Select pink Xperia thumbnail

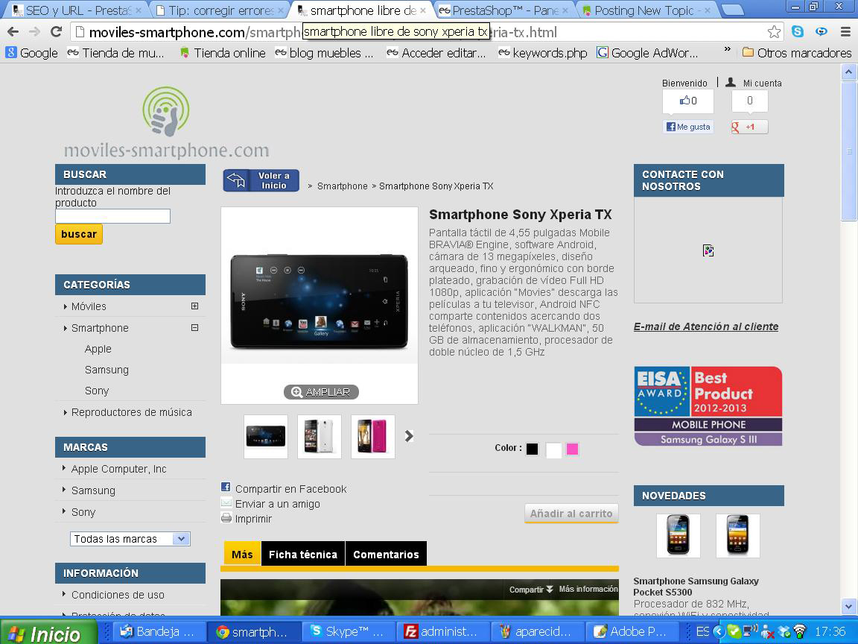pyautogui.click(x=372, y=437)
